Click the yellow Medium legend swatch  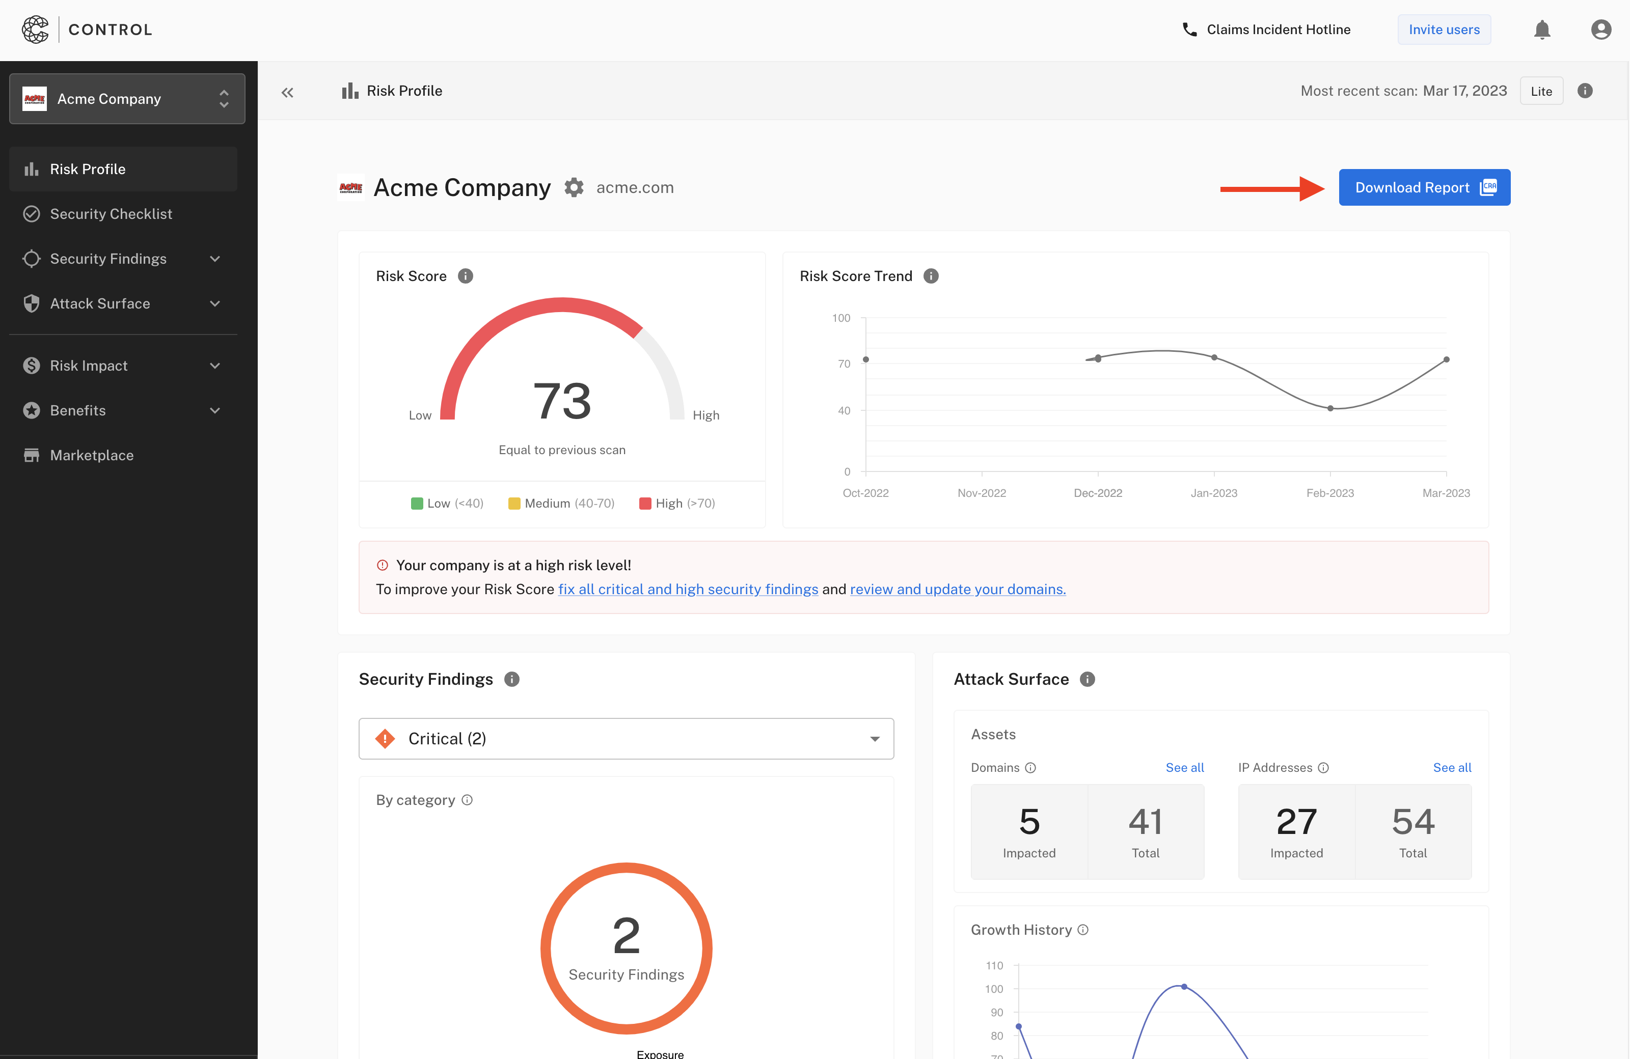click(x=513, y=503)
